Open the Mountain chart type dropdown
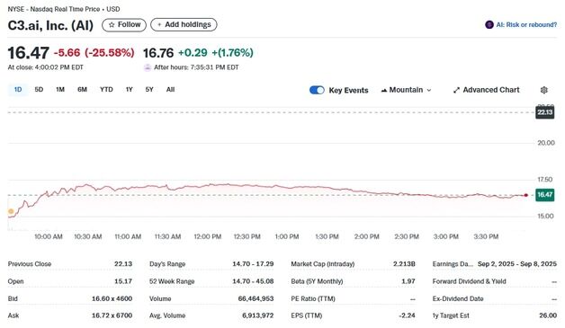The height and width of the screenshot is (328, 565). coord(406,90)
